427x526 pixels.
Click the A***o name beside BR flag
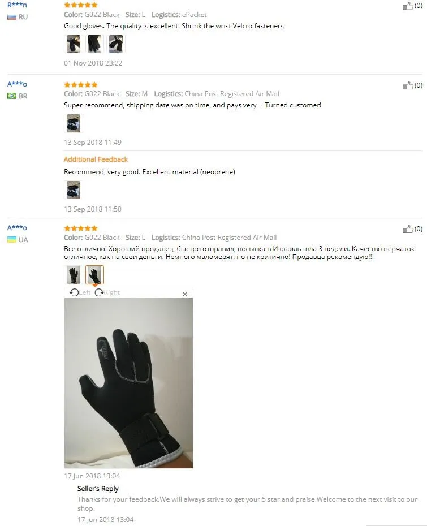point(17,84)
